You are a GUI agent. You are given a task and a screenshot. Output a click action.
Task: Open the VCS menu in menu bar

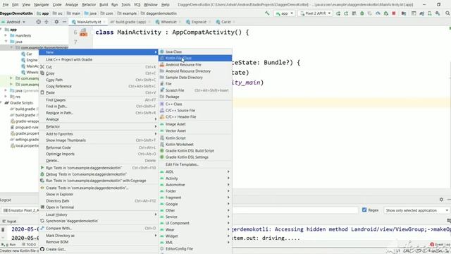pyautogui.click(x=137, y=5)
